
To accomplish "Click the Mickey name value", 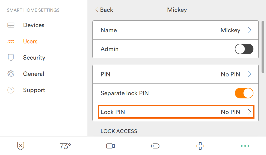I will tap(230, 30).
